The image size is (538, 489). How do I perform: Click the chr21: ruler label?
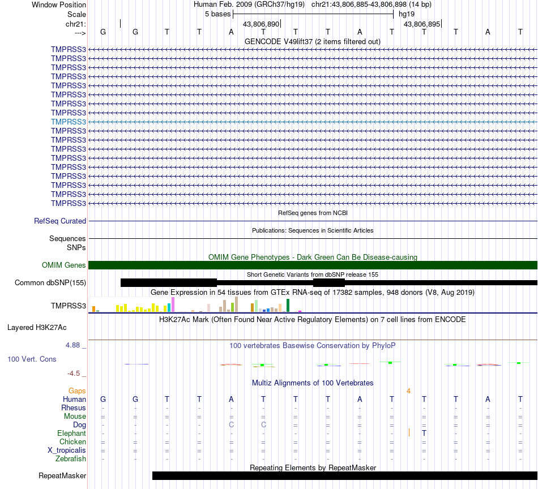point(75,24)
